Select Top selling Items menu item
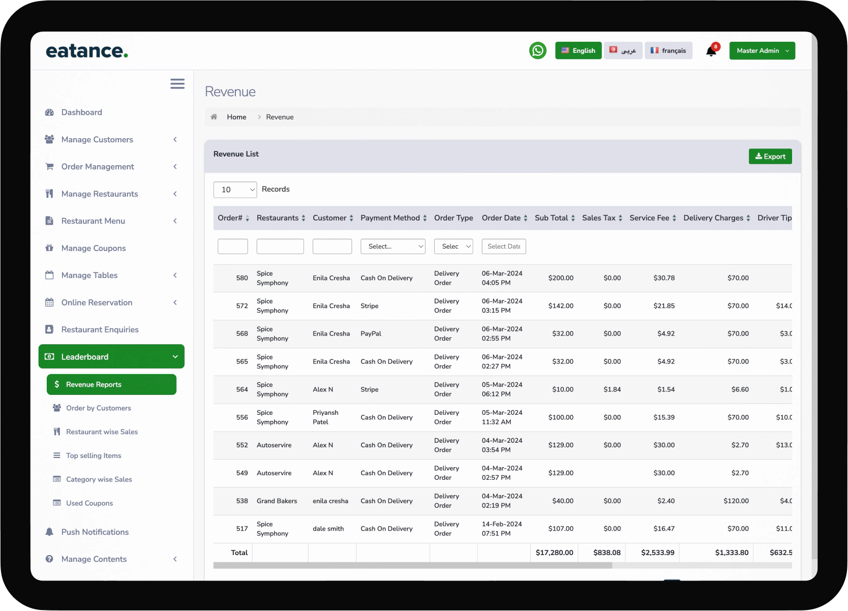 point(94,455)
